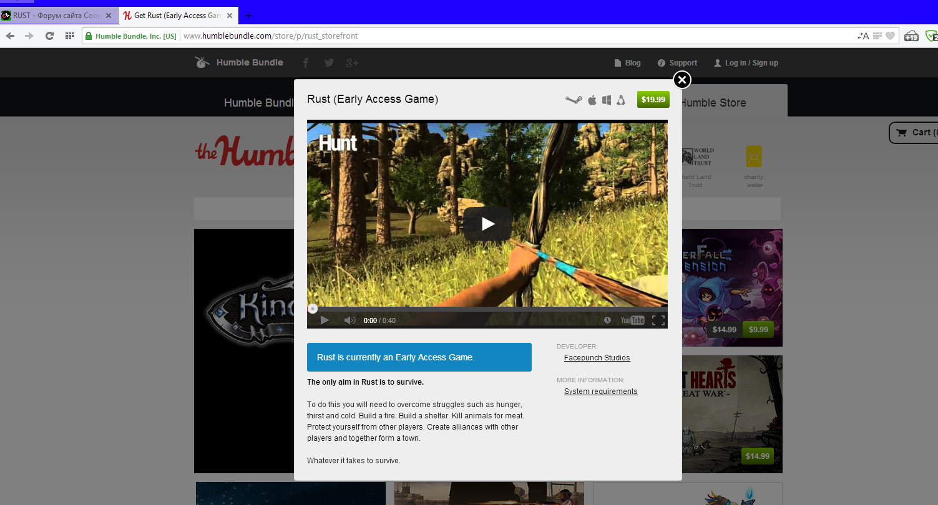Toggle fullscreen mode on the video player
This screenshot has height=505, width=938.
(658, 320)
